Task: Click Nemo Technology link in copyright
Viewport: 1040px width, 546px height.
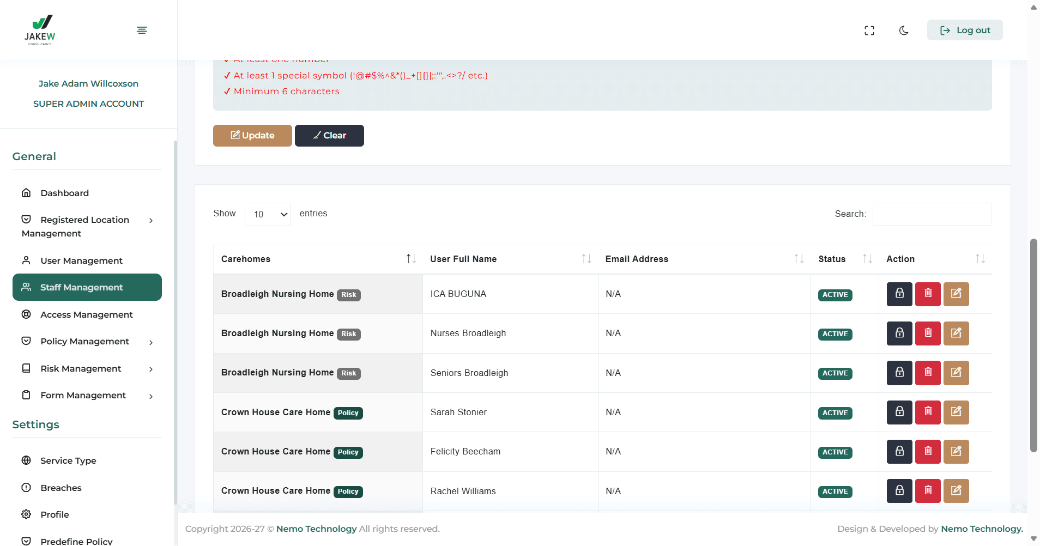Action: 316,529
